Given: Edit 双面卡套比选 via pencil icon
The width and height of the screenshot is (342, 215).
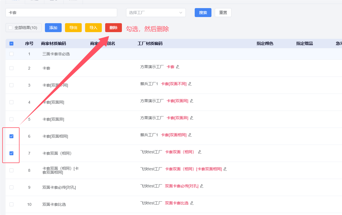Looking at the screenshot, I should [192, 203].
